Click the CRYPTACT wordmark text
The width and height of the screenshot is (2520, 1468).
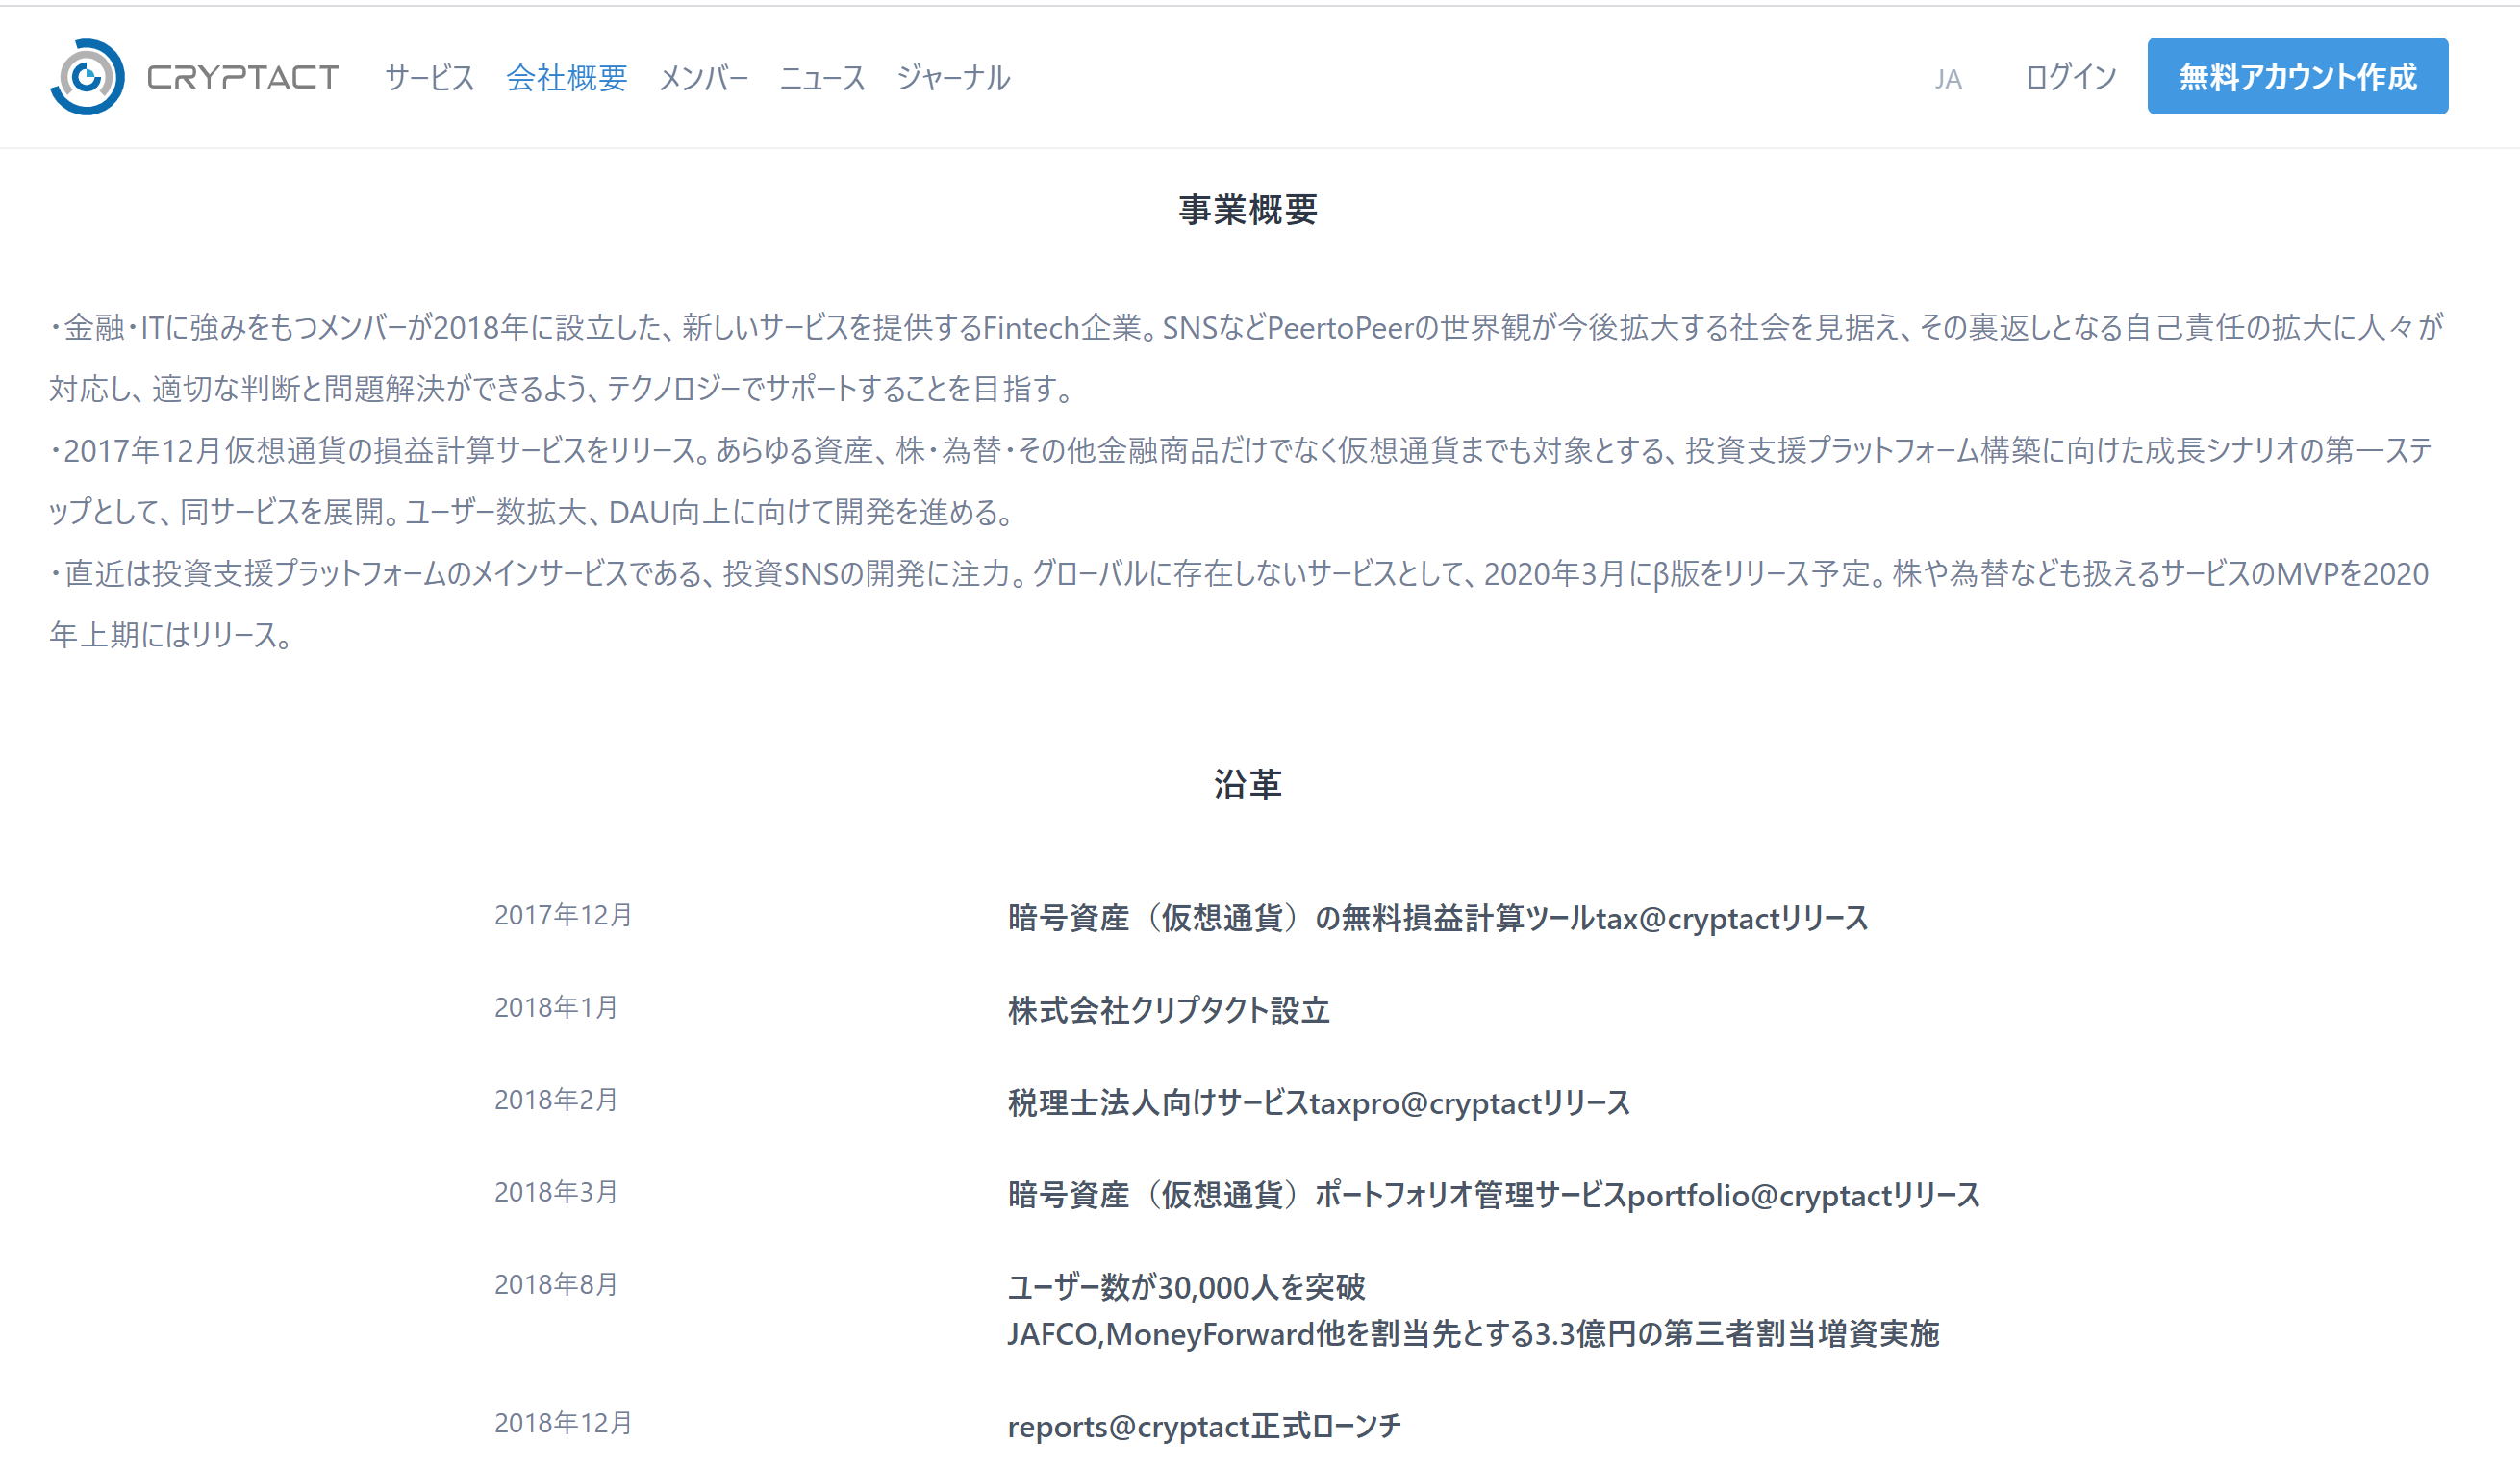tap(243, 77)
